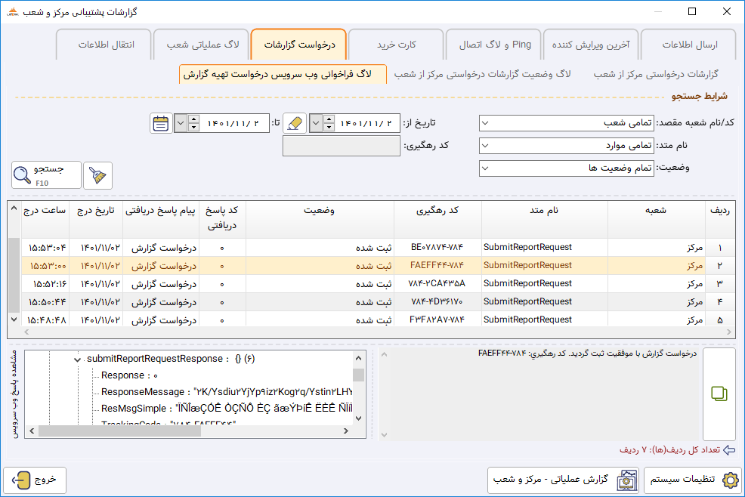Switch to the آخرین ویرایش کننده tab
Image resolution: width=745 pixels, height=497 pixels.
tap(591, 45)
